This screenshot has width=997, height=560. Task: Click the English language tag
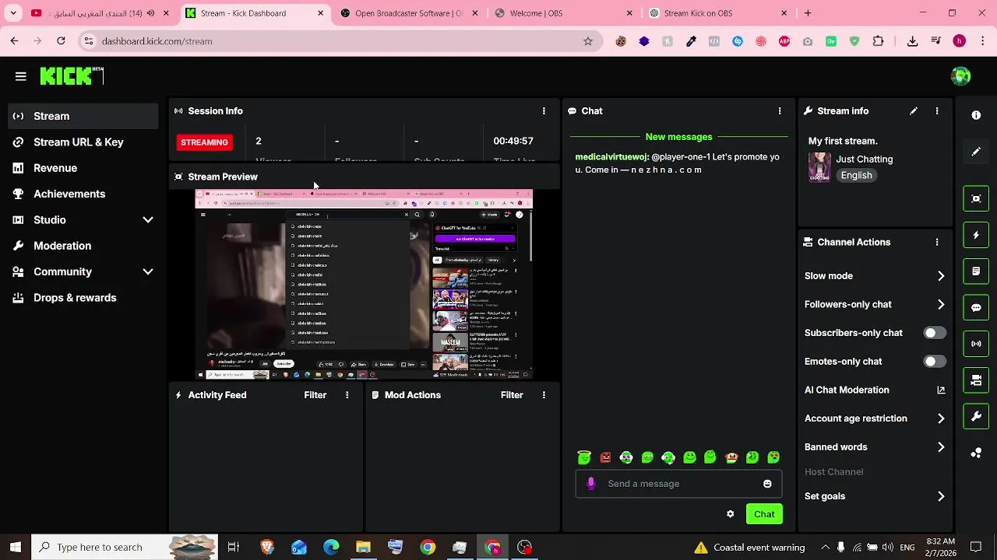[x=856, y=175]
